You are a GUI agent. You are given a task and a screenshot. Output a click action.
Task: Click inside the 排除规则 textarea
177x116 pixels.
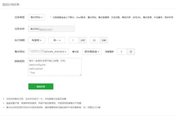[55, 67]
